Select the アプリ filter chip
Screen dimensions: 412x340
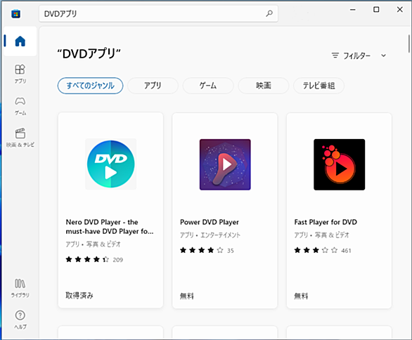coord(153,86)
